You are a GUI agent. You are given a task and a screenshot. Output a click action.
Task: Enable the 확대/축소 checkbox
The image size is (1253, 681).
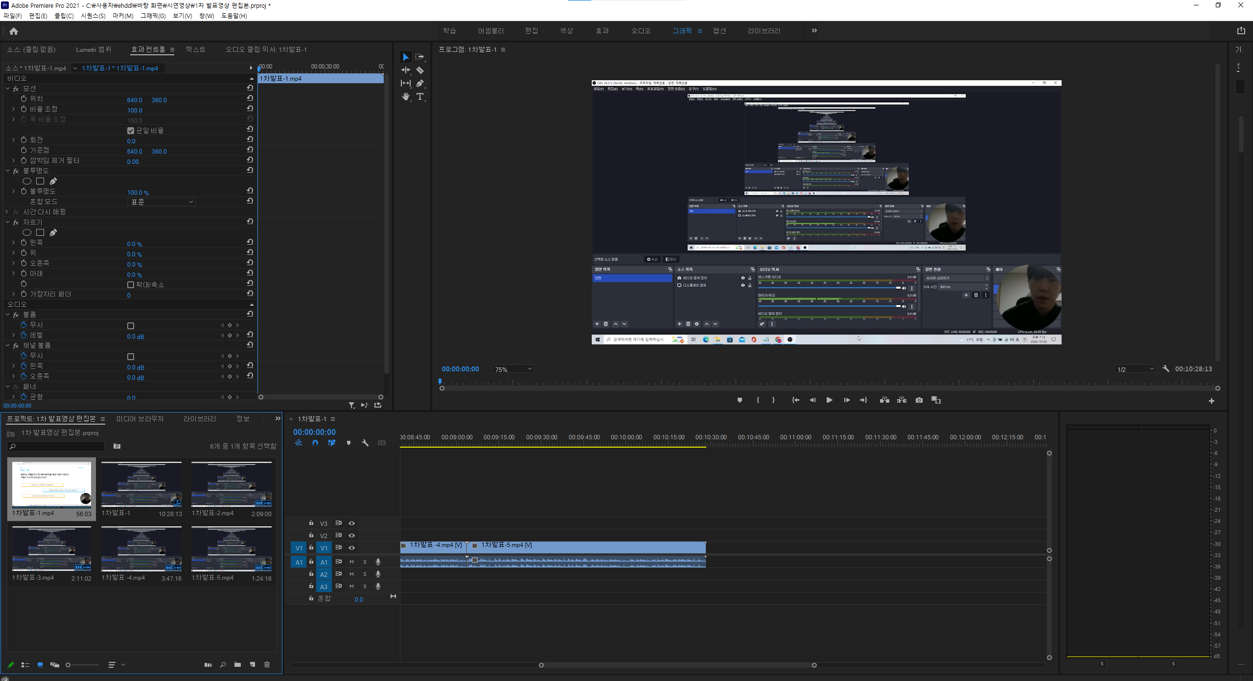(131, 285)
